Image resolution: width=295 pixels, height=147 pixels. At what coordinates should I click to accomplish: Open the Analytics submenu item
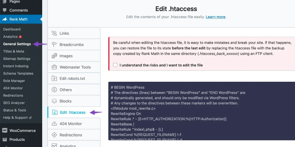coord(10,36)
